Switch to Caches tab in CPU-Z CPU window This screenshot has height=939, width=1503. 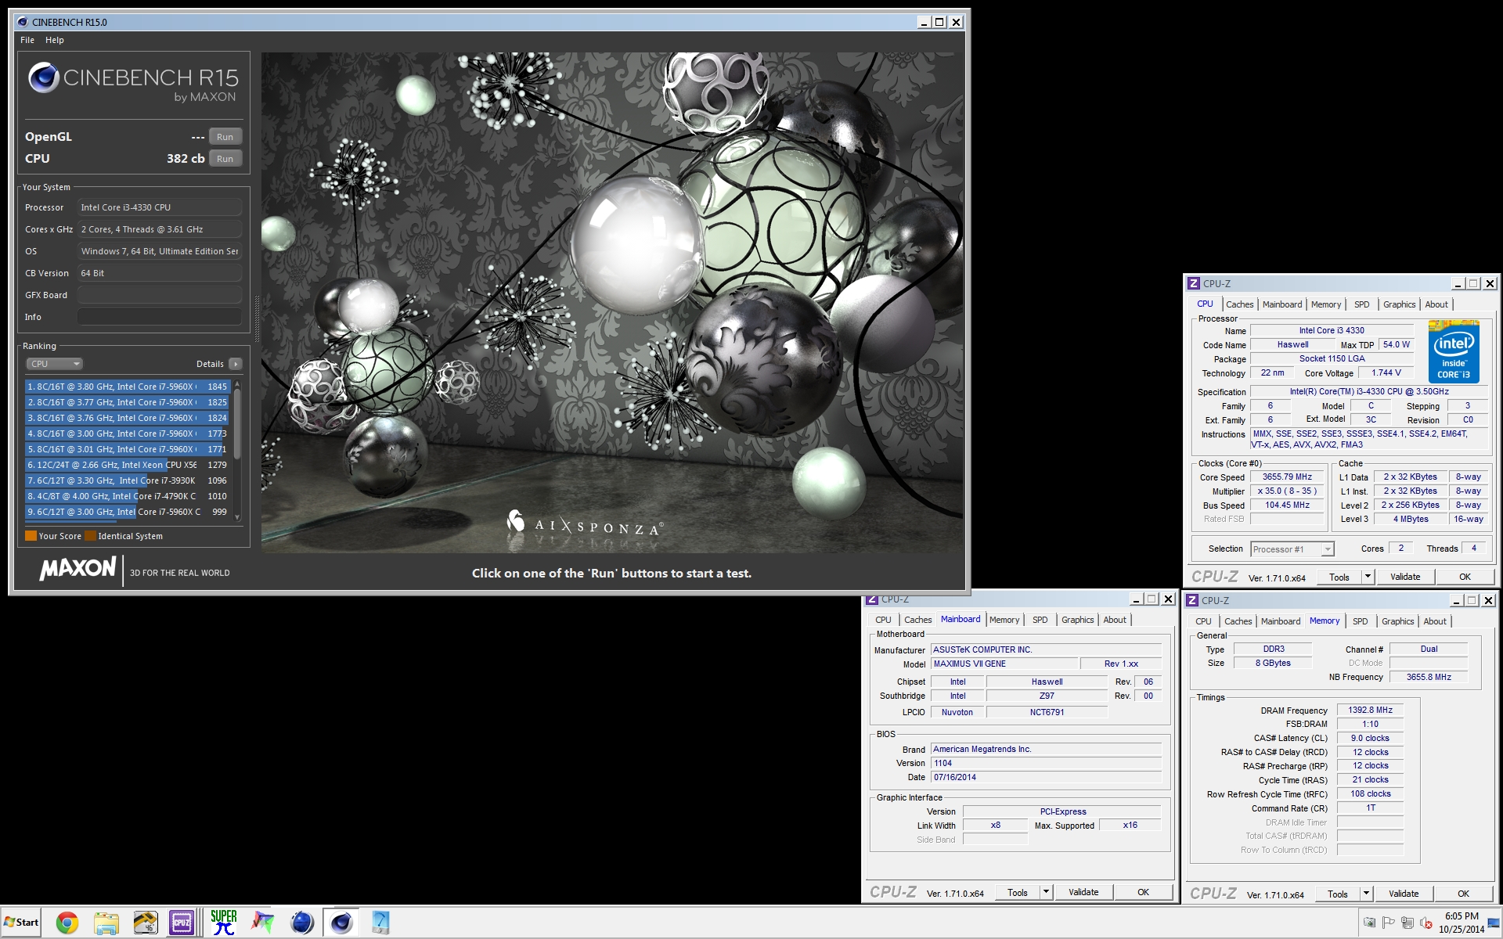(x=1239, y=304)
